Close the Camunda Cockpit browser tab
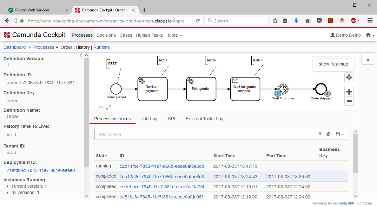 click(133, 10)
